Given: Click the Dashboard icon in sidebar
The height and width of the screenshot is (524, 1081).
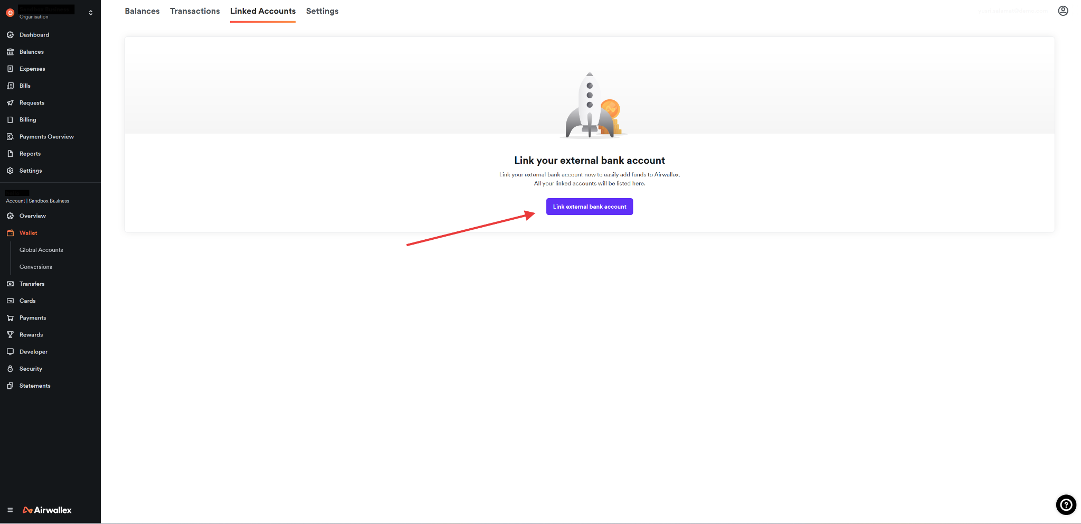Looking at the screenshot, I should coord(10,35).
